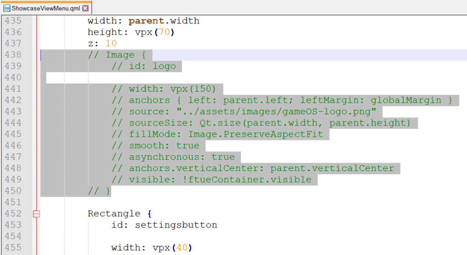Click the 'id: settingsbutton' line

point(164,225)
